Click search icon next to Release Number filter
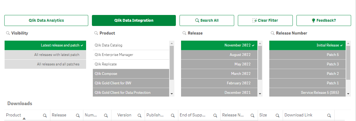 (x=273, y=33)
